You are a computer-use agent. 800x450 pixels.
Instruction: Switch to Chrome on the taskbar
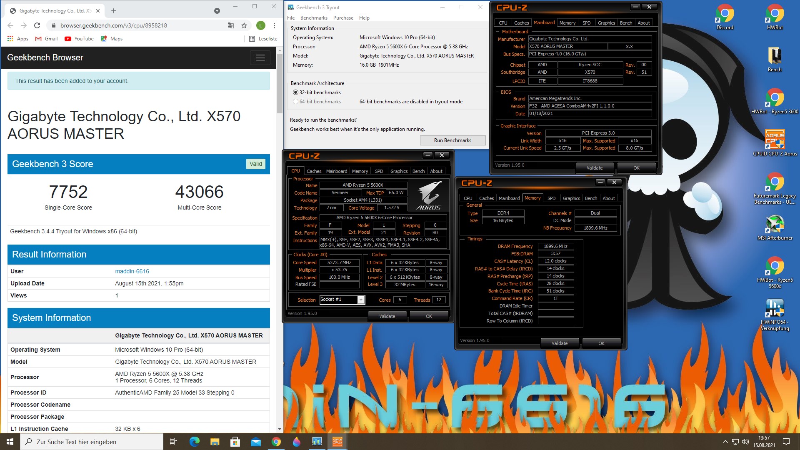[276, 442]
